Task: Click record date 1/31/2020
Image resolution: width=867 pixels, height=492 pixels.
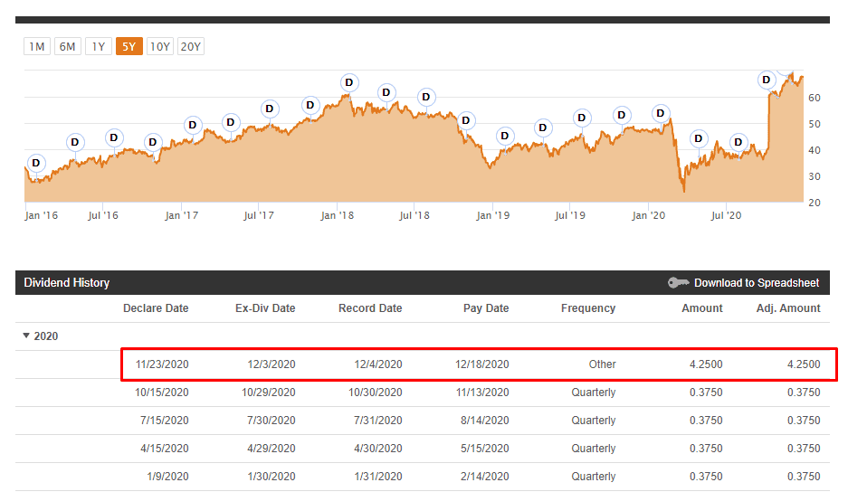Action: (x=378, y=477)
